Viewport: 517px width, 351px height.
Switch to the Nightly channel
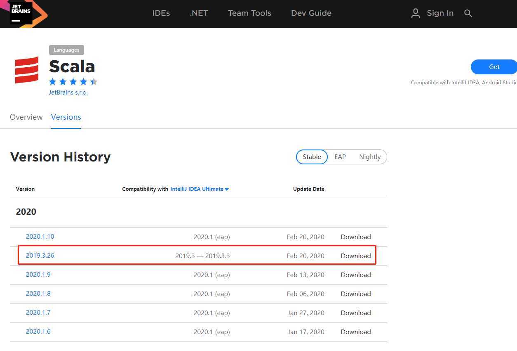370,157
